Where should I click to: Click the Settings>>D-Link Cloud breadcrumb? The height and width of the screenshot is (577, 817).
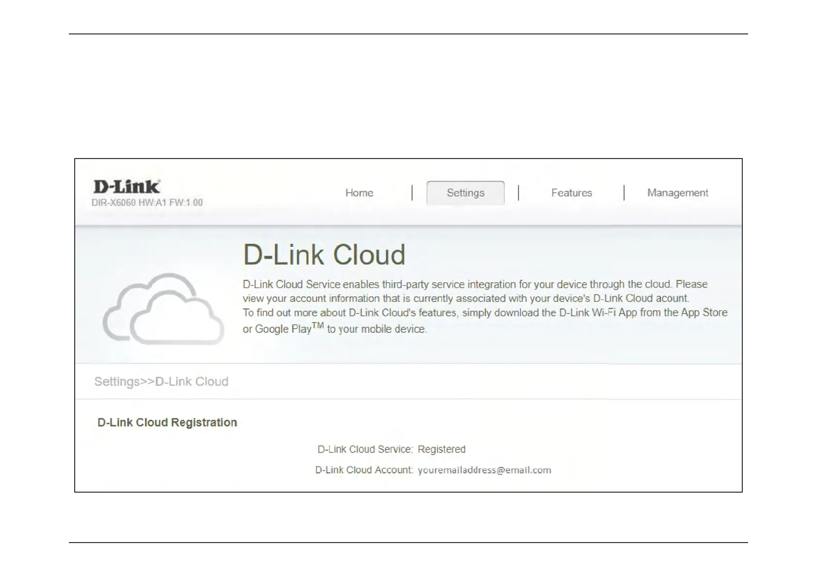click(x=161, y=382)
